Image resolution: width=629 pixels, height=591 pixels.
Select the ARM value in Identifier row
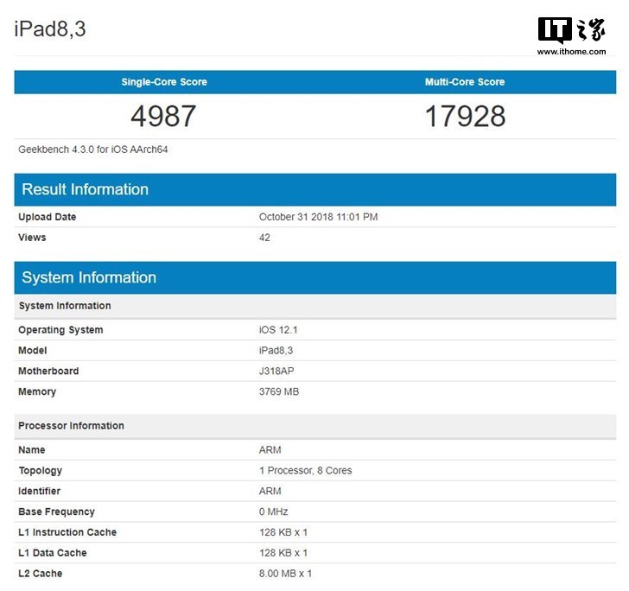pyautogui.click(x=270, y=491)
